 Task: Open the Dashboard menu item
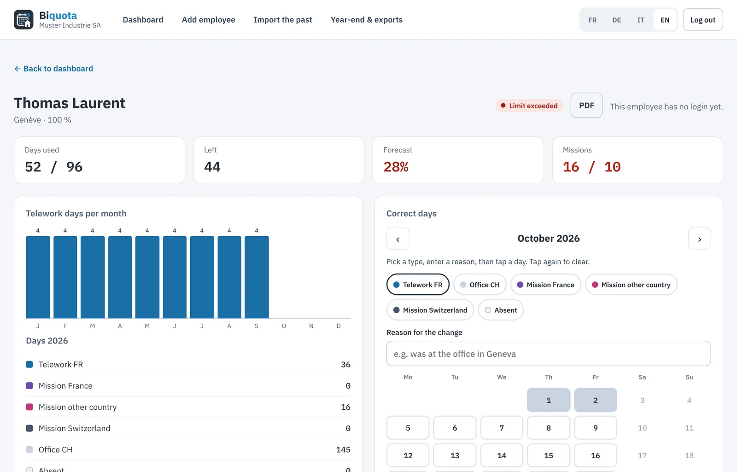point(143,20)
